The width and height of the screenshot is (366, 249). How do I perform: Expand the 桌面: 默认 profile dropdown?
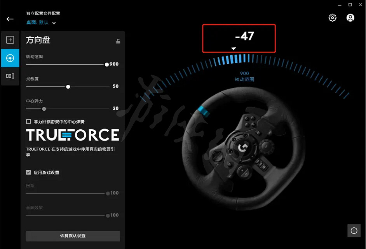54,23
